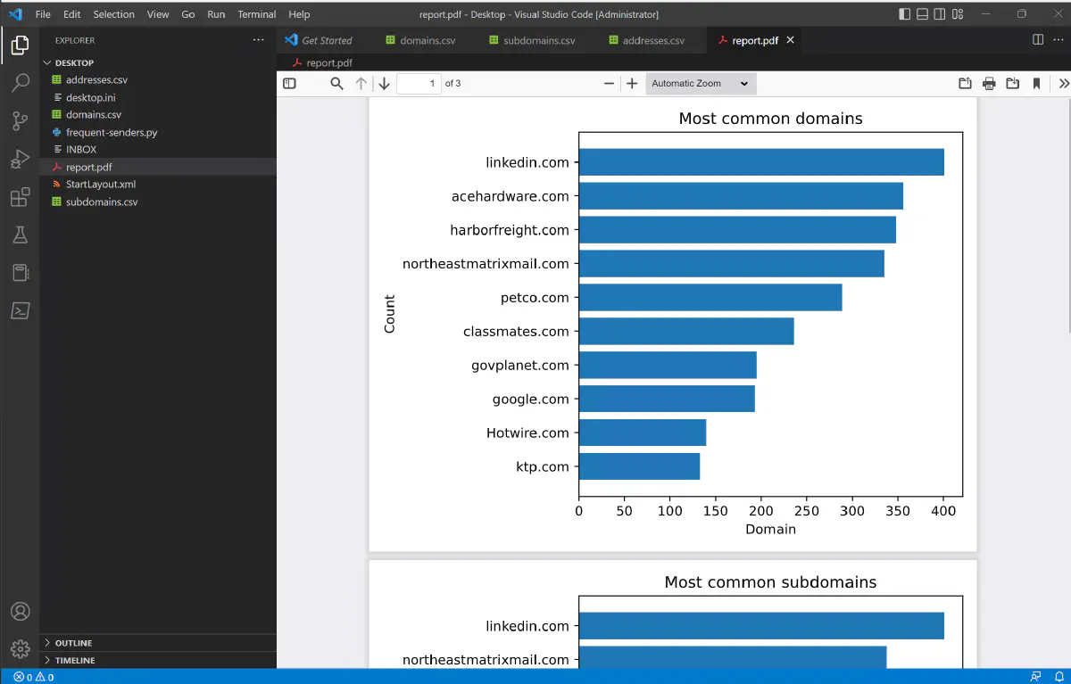The width and height of the screenshot is (1071, 684).
Task: Open PDF viewer tools chevron menu
Action: tap(1063, 83)
